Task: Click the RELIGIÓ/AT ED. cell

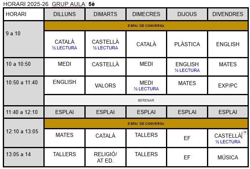Action: (x=105, y=157)
